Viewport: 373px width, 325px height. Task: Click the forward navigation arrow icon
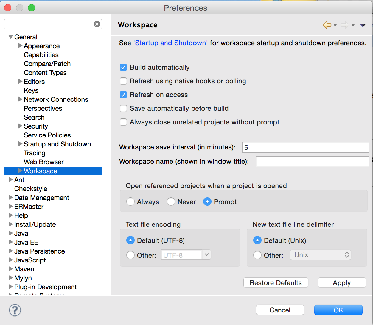(345, 25)
